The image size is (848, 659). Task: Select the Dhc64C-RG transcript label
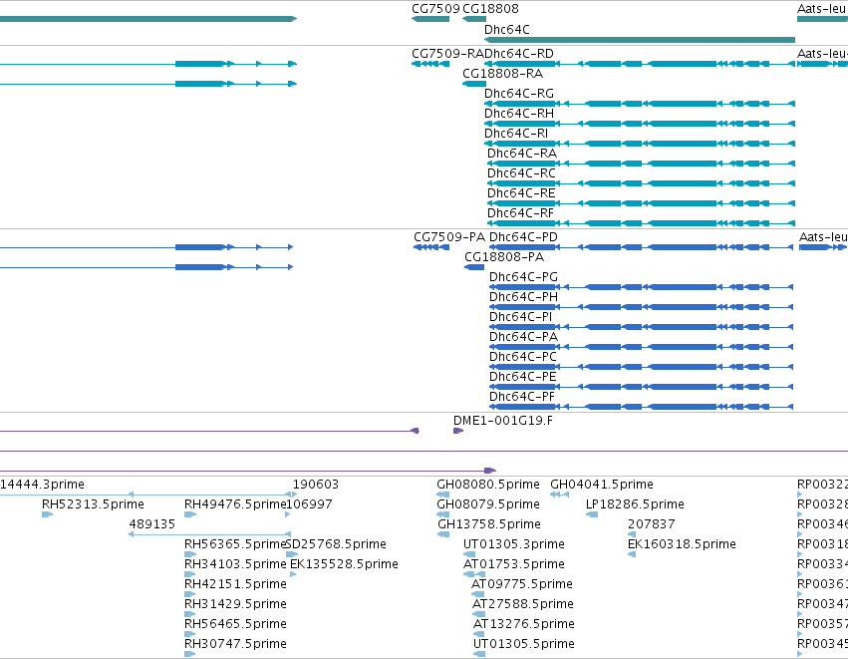(x=518, y=94)
